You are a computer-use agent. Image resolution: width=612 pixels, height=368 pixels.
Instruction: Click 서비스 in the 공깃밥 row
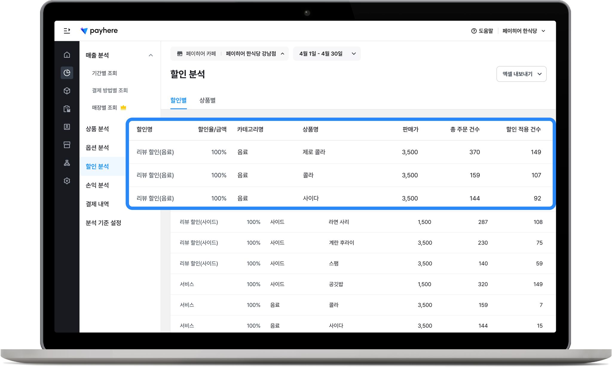point(187,284)
